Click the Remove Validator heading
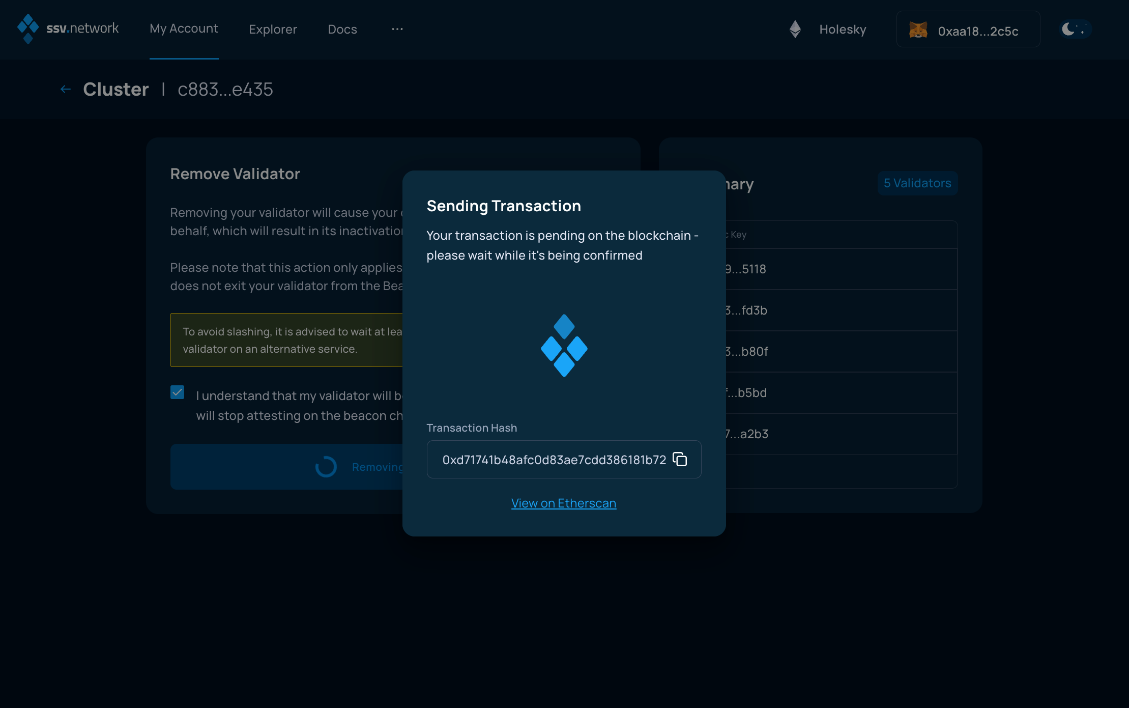 click(x=235, y=174)
